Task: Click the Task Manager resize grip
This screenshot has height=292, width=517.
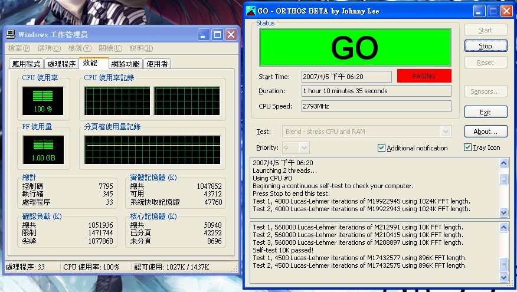Action: pos(235,270)
